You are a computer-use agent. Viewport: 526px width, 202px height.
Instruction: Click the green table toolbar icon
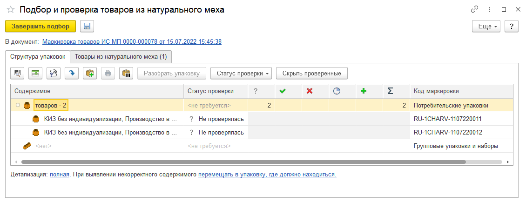click(36, 73)
